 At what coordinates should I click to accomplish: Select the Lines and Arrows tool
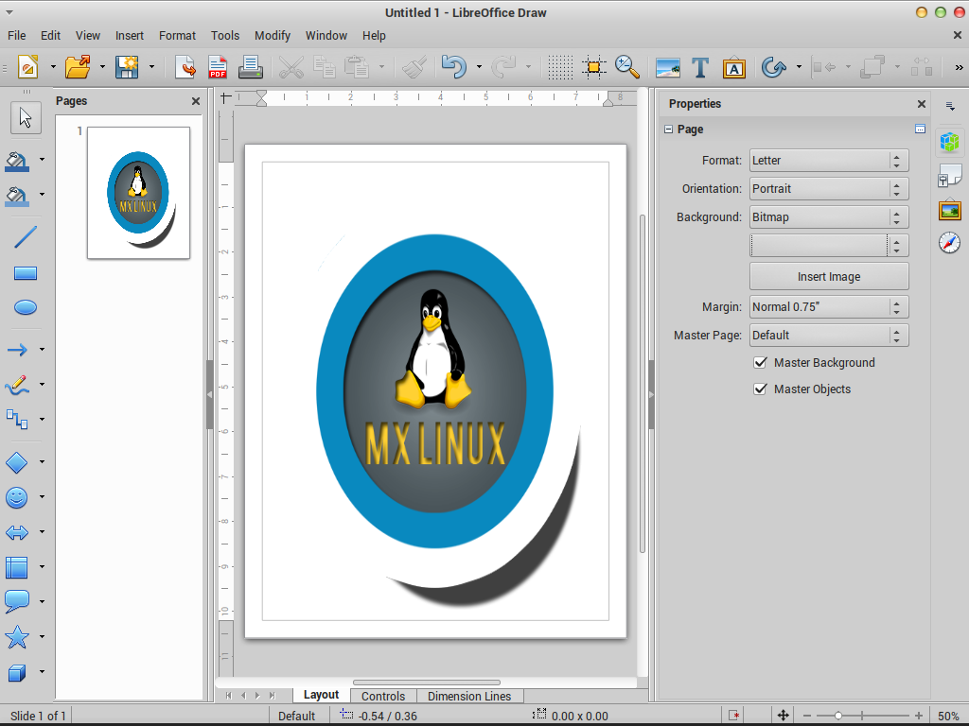(17, 350)
